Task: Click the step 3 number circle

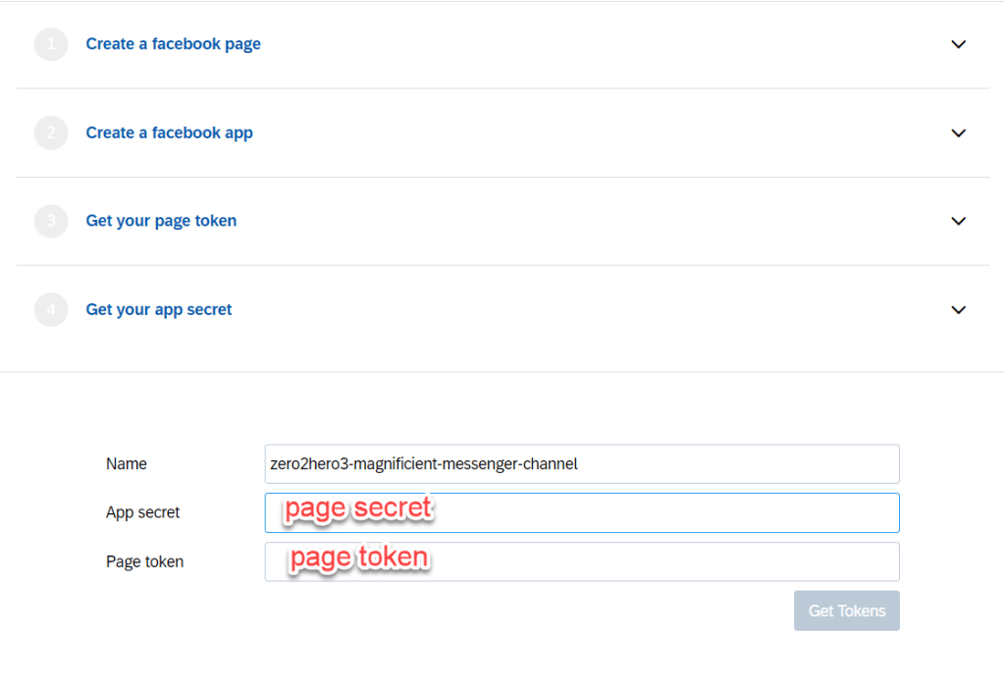Action: [51, 221]
